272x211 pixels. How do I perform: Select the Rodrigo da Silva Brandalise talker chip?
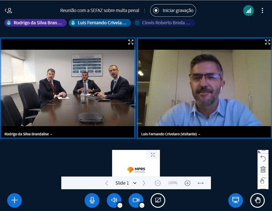point(35,23)
